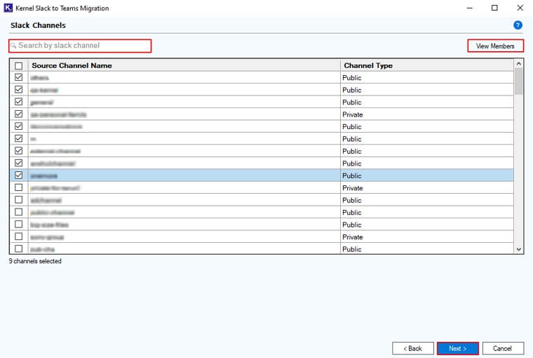Go back with the < Back button
Image resolution: width=533 pixels, height=358 pixels.
point(413,348)
